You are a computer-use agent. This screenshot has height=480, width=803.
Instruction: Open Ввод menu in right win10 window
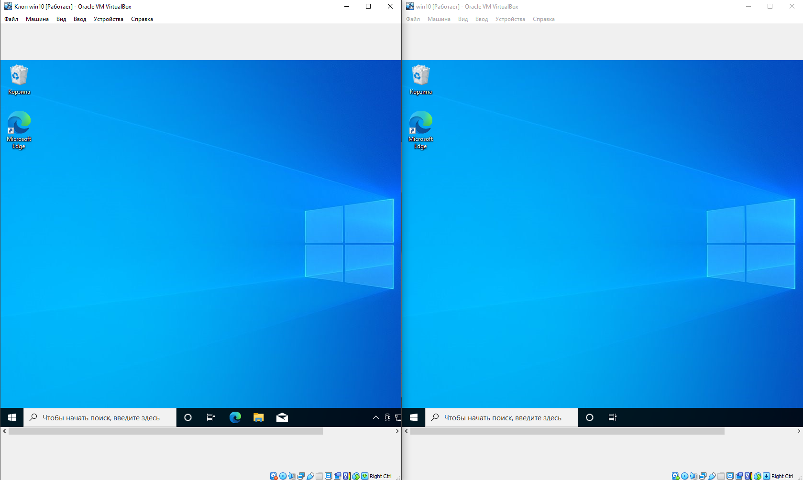pyautogui.click(x=482, y=19)
